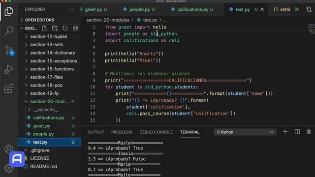Expand section-13-sets folder

(49, 45)
